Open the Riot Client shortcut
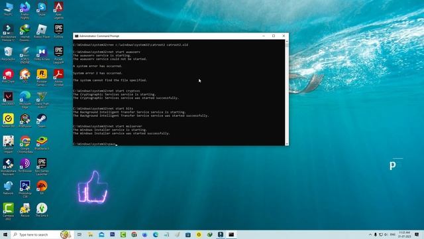The image size is (424, 239). 8,76
